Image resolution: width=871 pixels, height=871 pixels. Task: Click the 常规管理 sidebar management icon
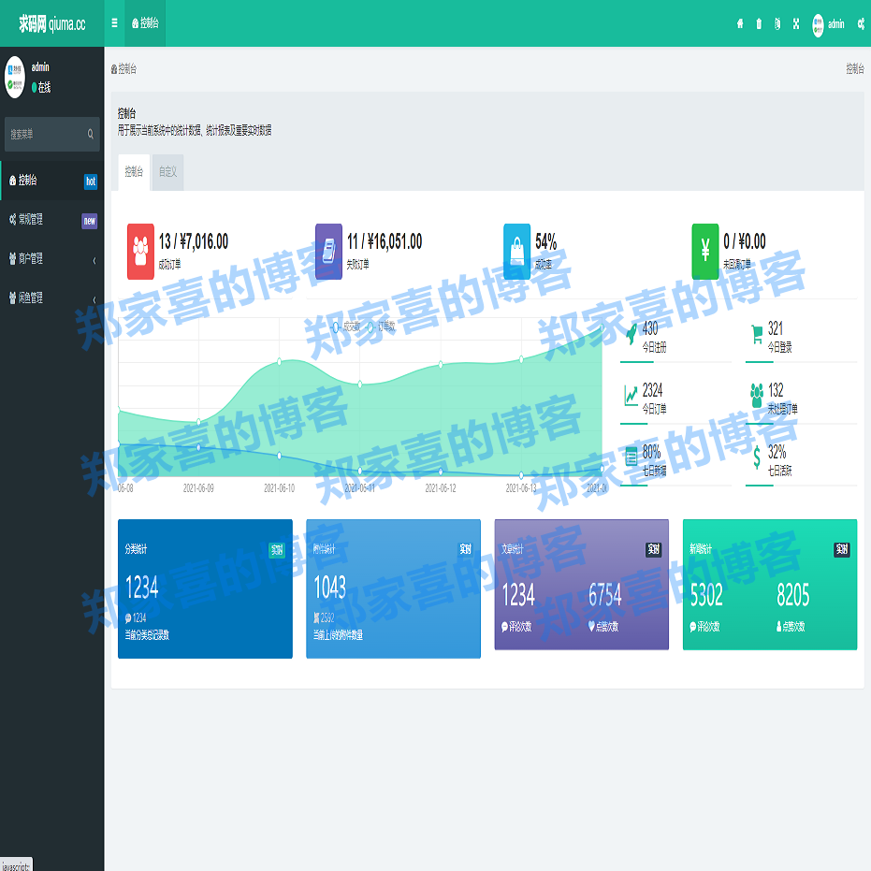click(11, 221)
